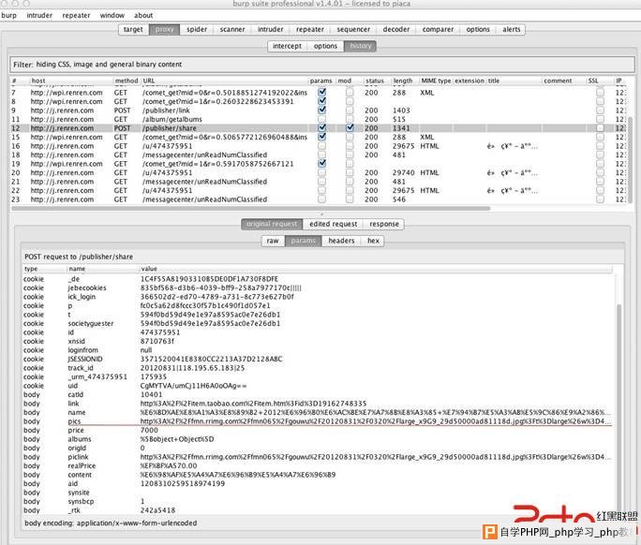Switch to the scanner tab
Image resolution: width=641 pixels, height=545 pixels.
coord(232,29)
